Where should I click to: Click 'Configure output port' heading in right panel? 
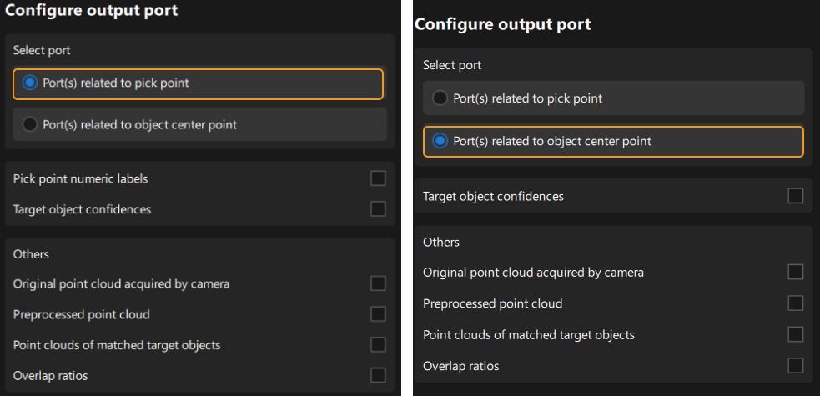pyautogui.click(x=502, y=24)
